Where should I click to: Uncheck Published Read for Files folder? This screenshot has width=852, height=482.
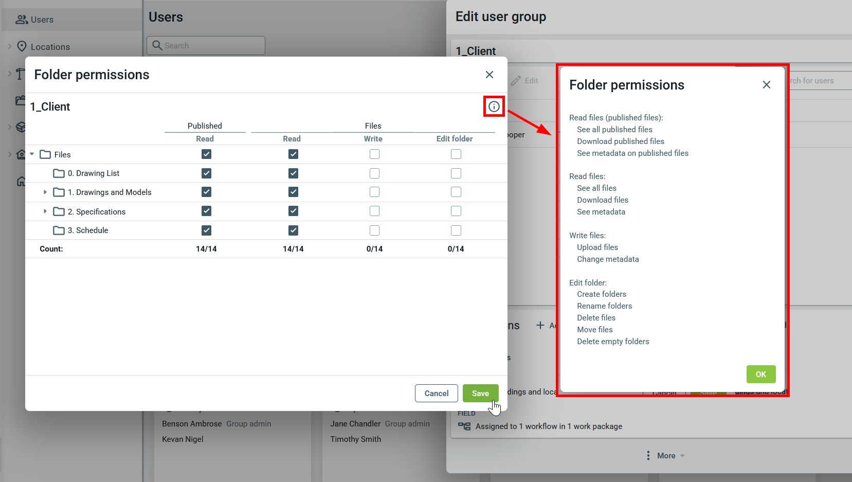tap(206, 154)
